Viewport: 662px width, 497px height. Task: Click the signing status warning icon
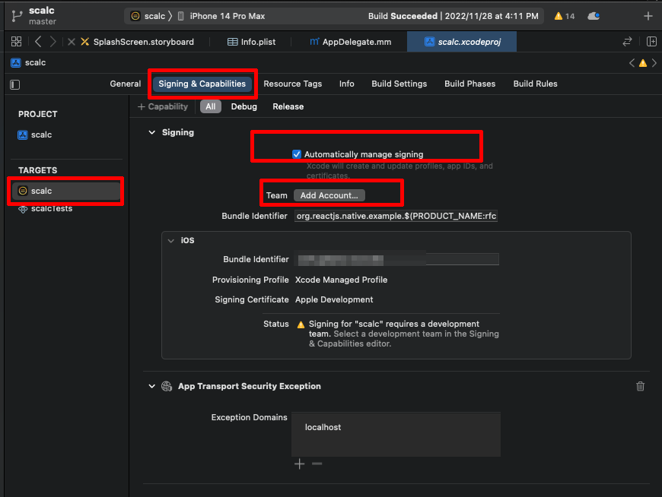tap(301, 324)
